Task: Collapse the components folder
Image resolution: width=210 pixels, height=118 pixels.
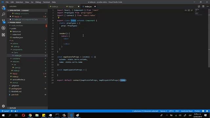Action: coord(17,49)
